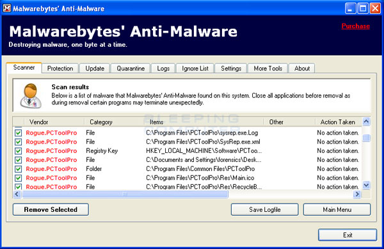The image size is (384, 249).
Task: Open the More Tools tab
Action: click(x=268, y=68)
